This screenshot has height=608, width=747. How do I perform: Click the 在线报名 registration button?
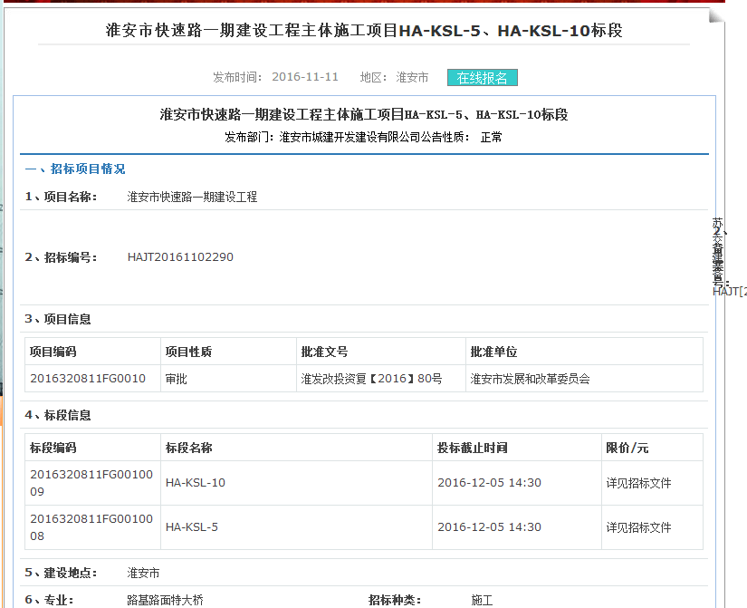[482, 78]
